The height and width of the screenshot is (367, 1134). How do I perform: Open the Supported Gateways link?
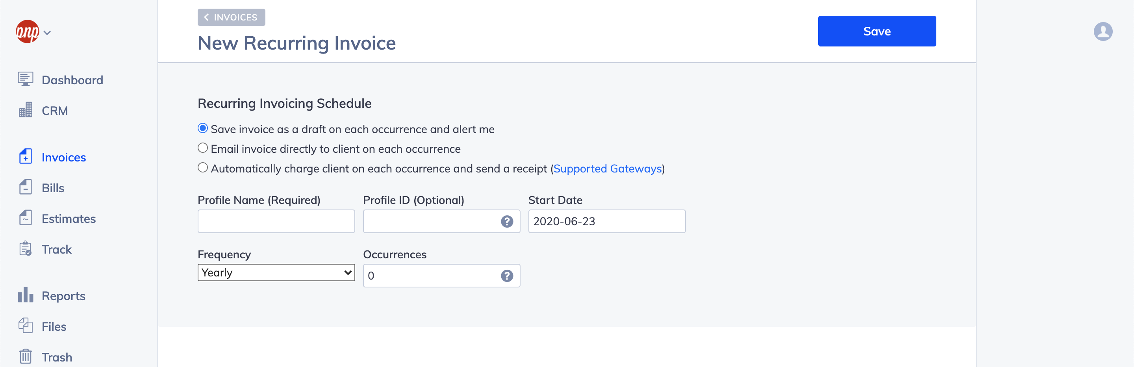click(608, 169)
